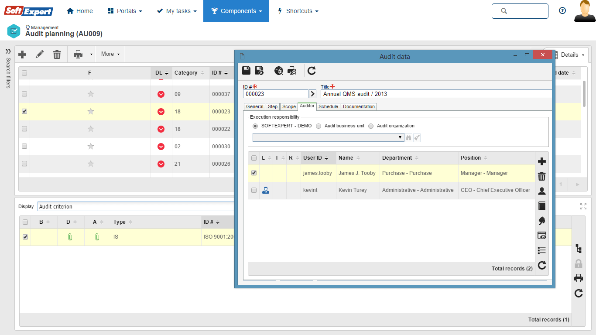Open the chart preview icon in Audit data toolbar
596x335 pixels.
pos(279,71)
